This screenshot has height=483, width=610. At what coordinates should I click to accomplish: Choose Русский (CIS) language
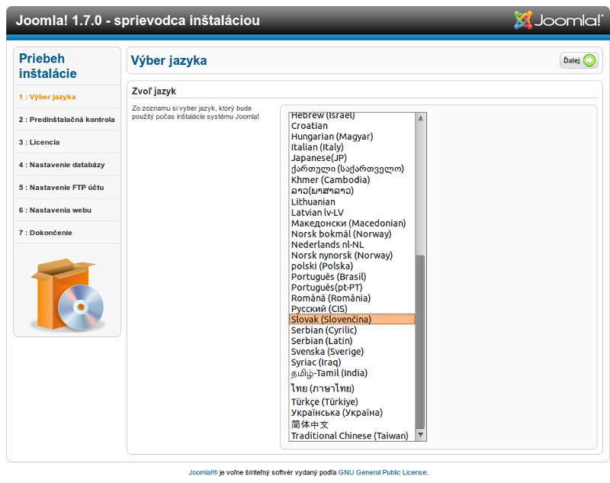(x=352, y=309)
